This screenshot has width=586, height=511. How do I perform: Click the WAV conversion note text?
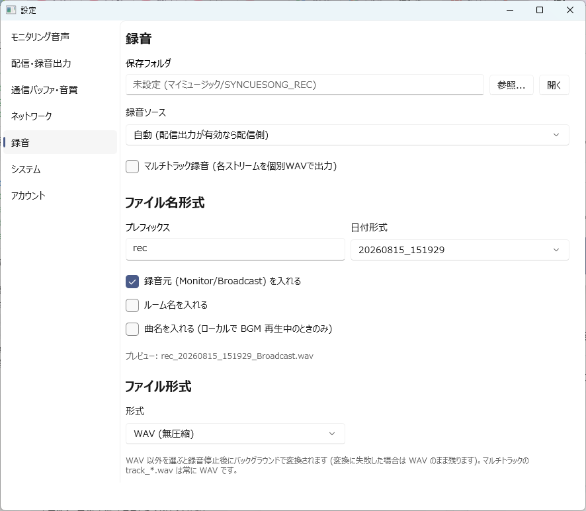(x=327, y=465)
